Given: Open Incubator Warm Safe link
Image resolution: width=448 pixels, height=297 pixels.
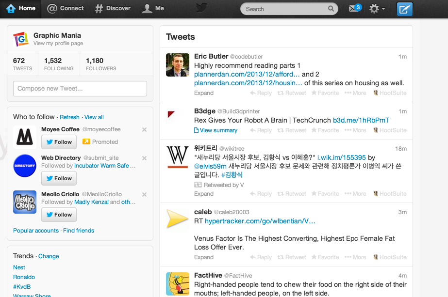Looking at the screenshot, I should [101, 166].
